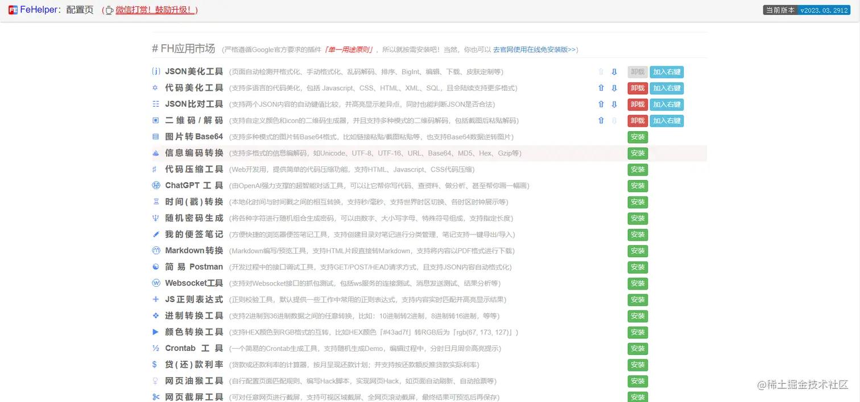Click the FeHelper：配置页 title text
Viewport: 860px width, 402px height.
[x=57, y=10]
